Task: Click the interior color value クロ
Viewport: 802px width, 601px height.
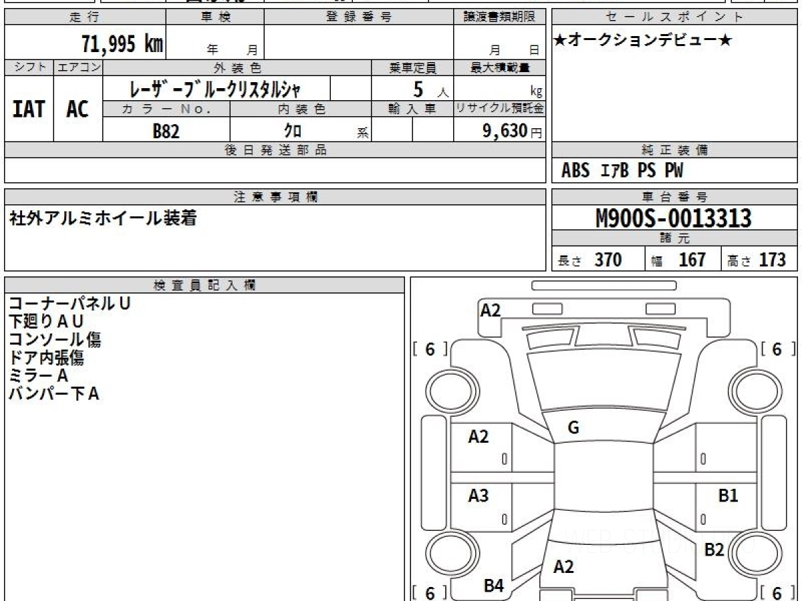Action: pos(293,131)
